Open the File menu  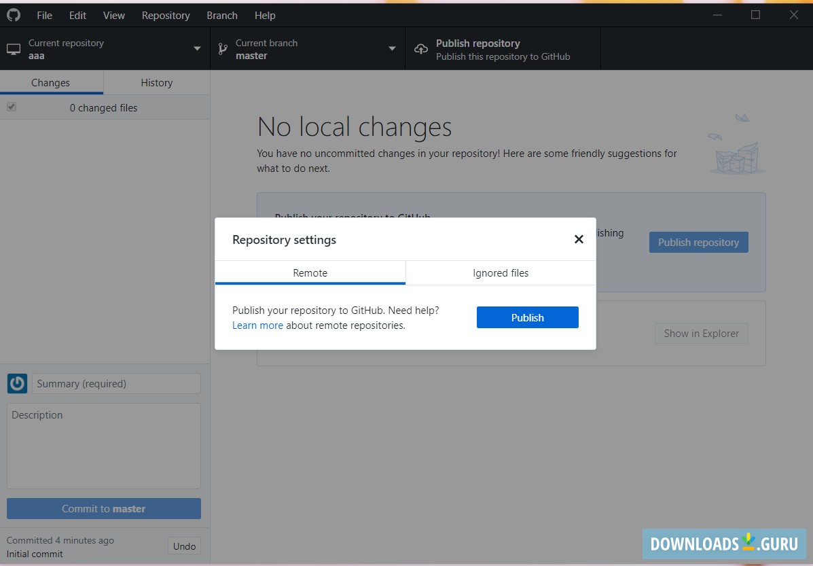45,16
